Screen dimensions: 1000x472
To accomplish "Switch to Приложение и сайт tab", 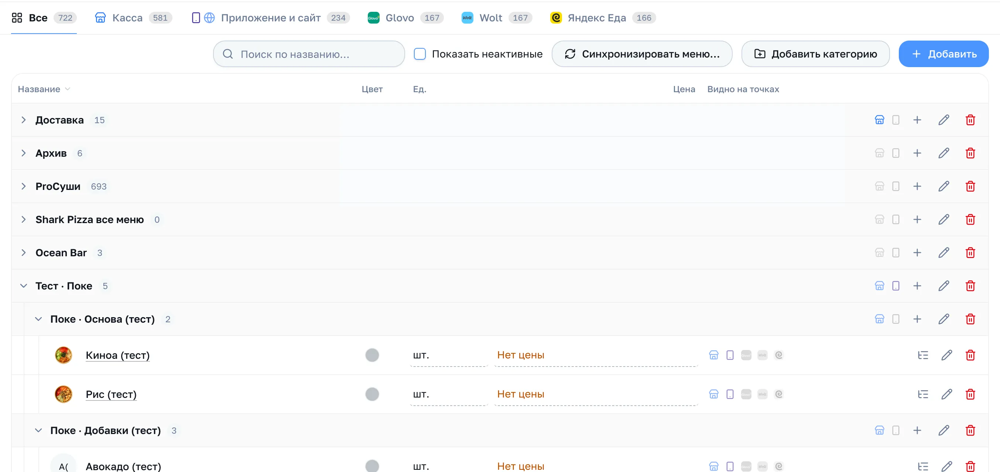I will point(271,18).
